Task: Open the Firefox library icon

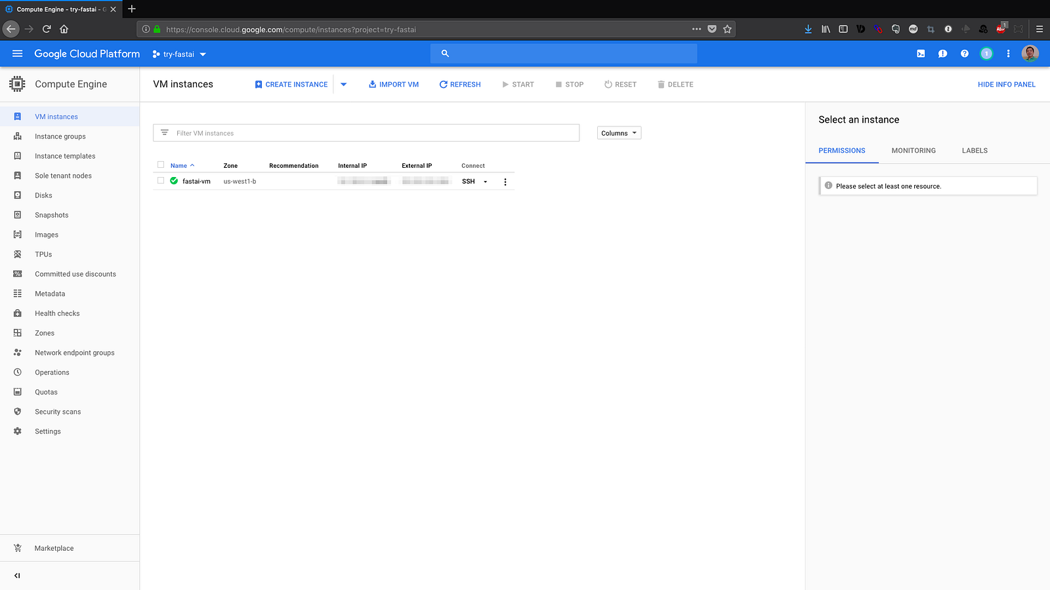Action: tap(826, 29)
